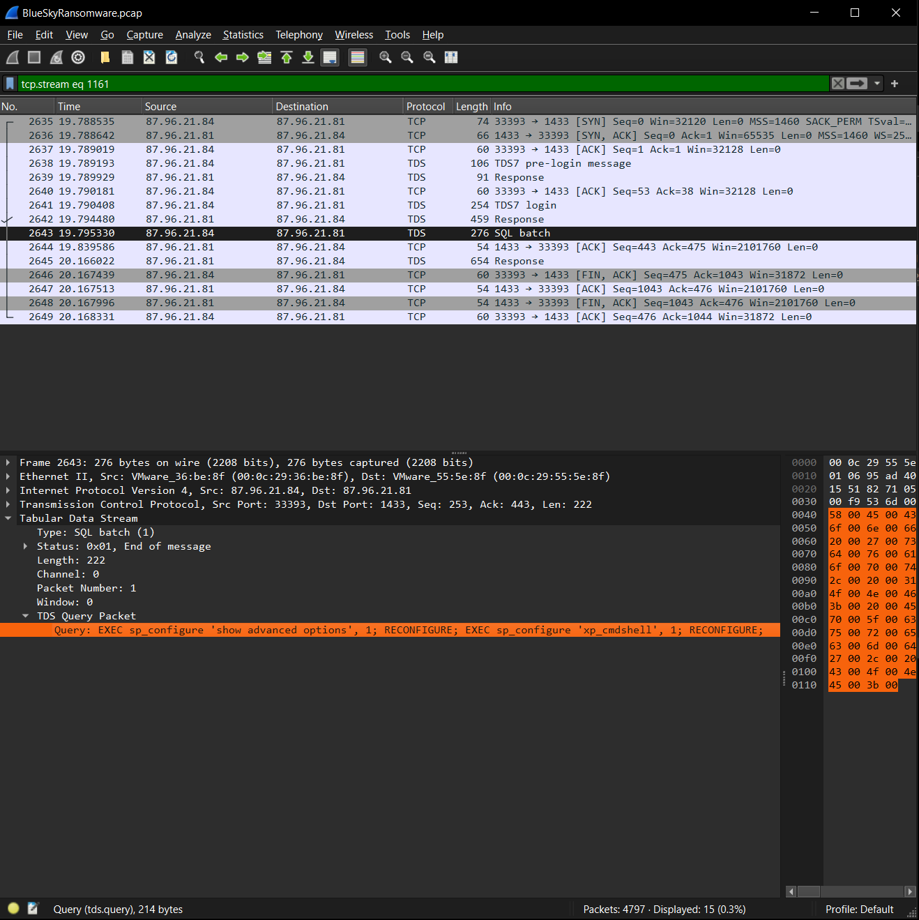Open display filter bookmarks
This screenshot has width=919, height=920.
pyautogui.click(x=10, y=84)
